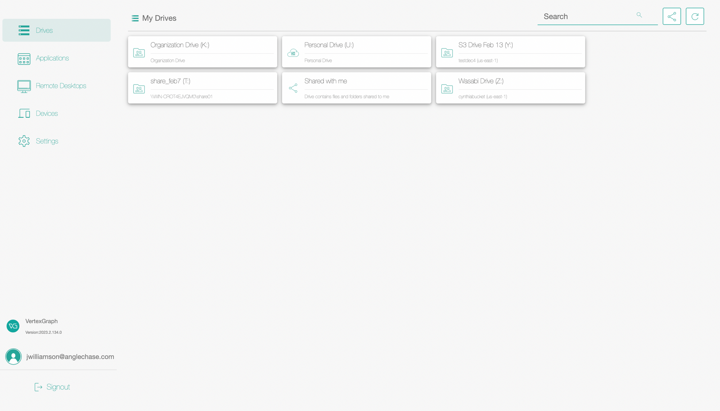
Task: Click the VertexGraph logo at the bottom
Action: (13, 326)
